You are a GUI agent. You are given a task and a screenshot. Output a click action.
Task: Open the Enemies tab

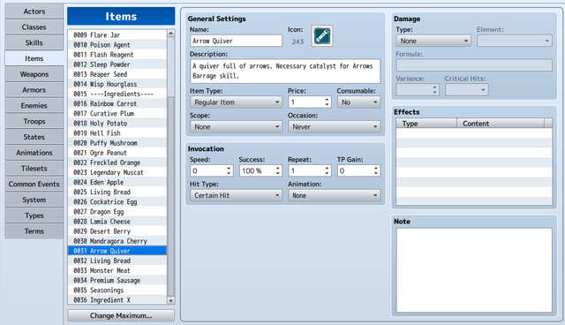pyautogui.click(x=34, y=106)
